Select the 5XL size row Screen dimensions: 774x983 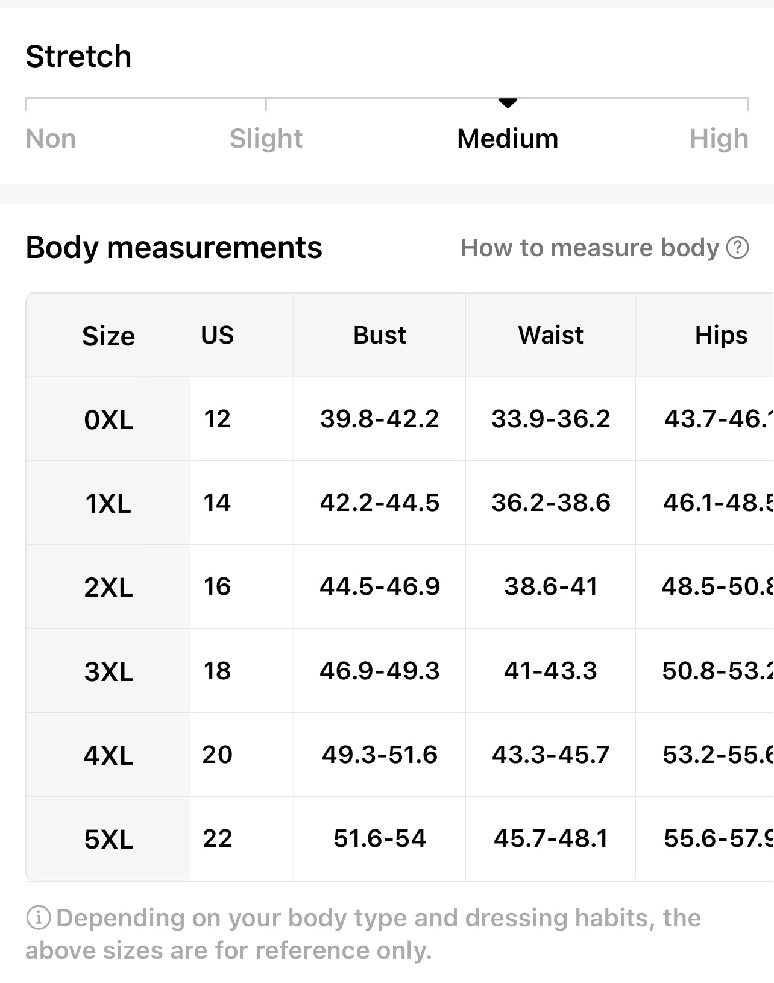point(109,839)
